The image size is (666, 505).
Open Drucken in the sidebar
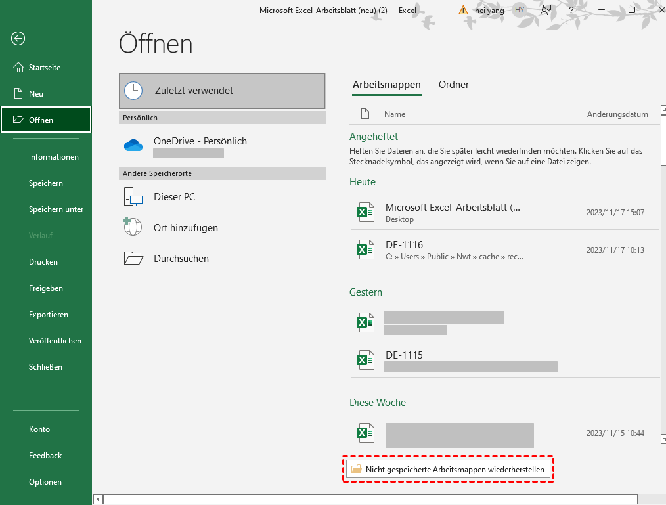(43, 262)
